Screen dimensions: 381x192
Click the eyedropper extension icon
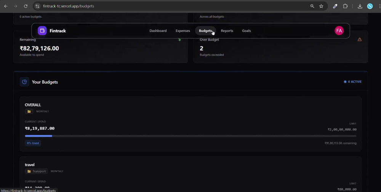point(335,6)
